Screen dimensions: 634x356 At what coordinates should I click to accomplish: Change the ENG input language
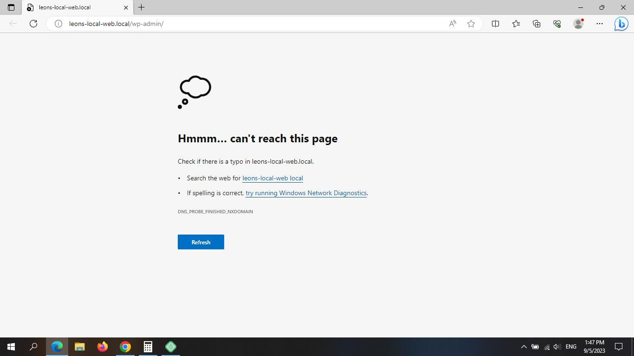coord(571,347)
